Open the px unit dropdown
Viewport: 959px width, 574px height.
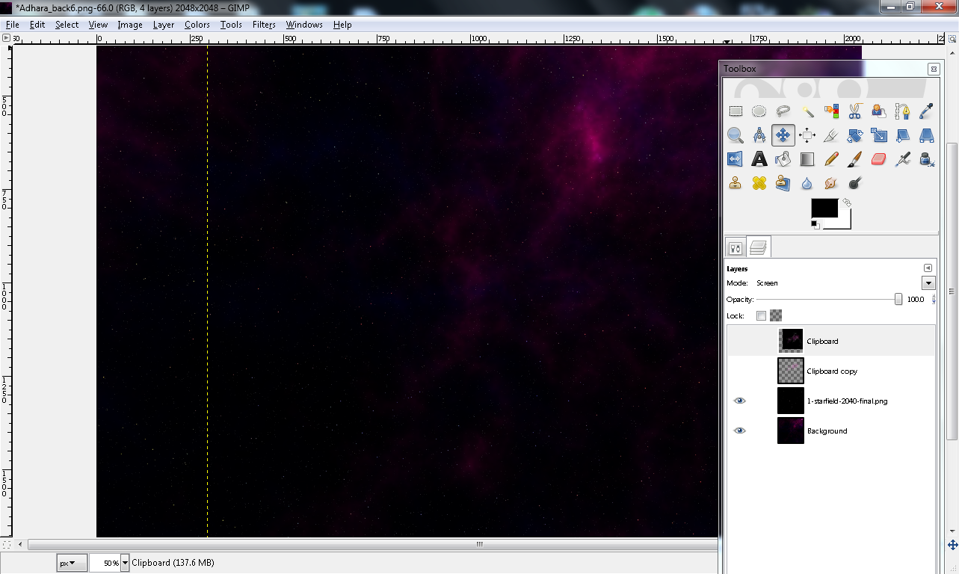pyautogui.click(x=72, y=563)
